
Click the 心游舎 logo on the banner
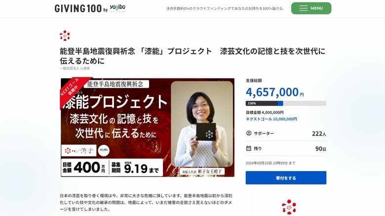pos(79,150)
